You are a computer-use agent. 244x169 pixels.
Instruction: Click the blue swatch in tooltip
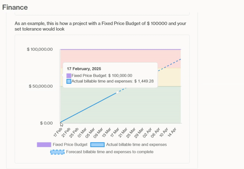(x=69, y=81)
